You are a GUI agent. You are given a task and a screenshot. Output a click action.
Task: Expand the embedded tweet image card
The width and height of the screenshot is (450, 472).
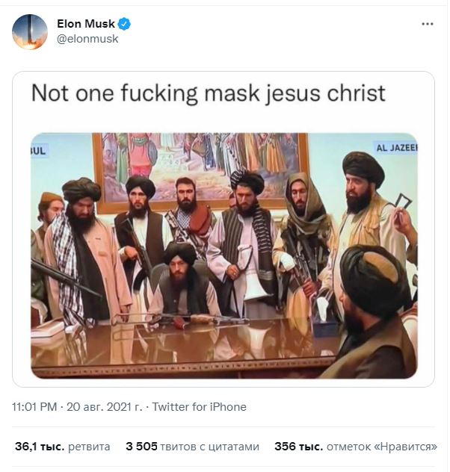click(x=224, y=229)
